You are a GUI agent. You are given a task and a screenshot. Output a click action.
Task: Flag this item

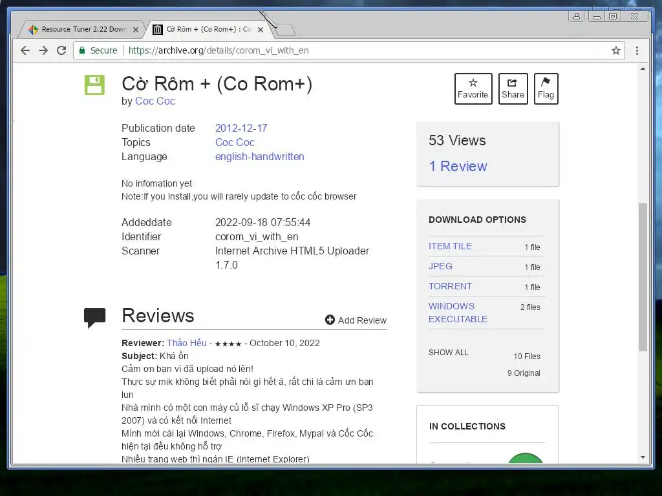[x=546, y=88]
